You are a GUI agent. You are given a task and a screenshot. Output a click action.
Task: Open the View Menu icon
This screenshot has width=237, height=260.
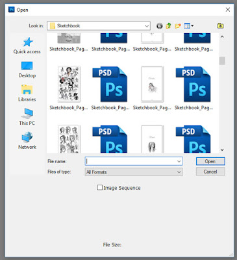(188, 26)
